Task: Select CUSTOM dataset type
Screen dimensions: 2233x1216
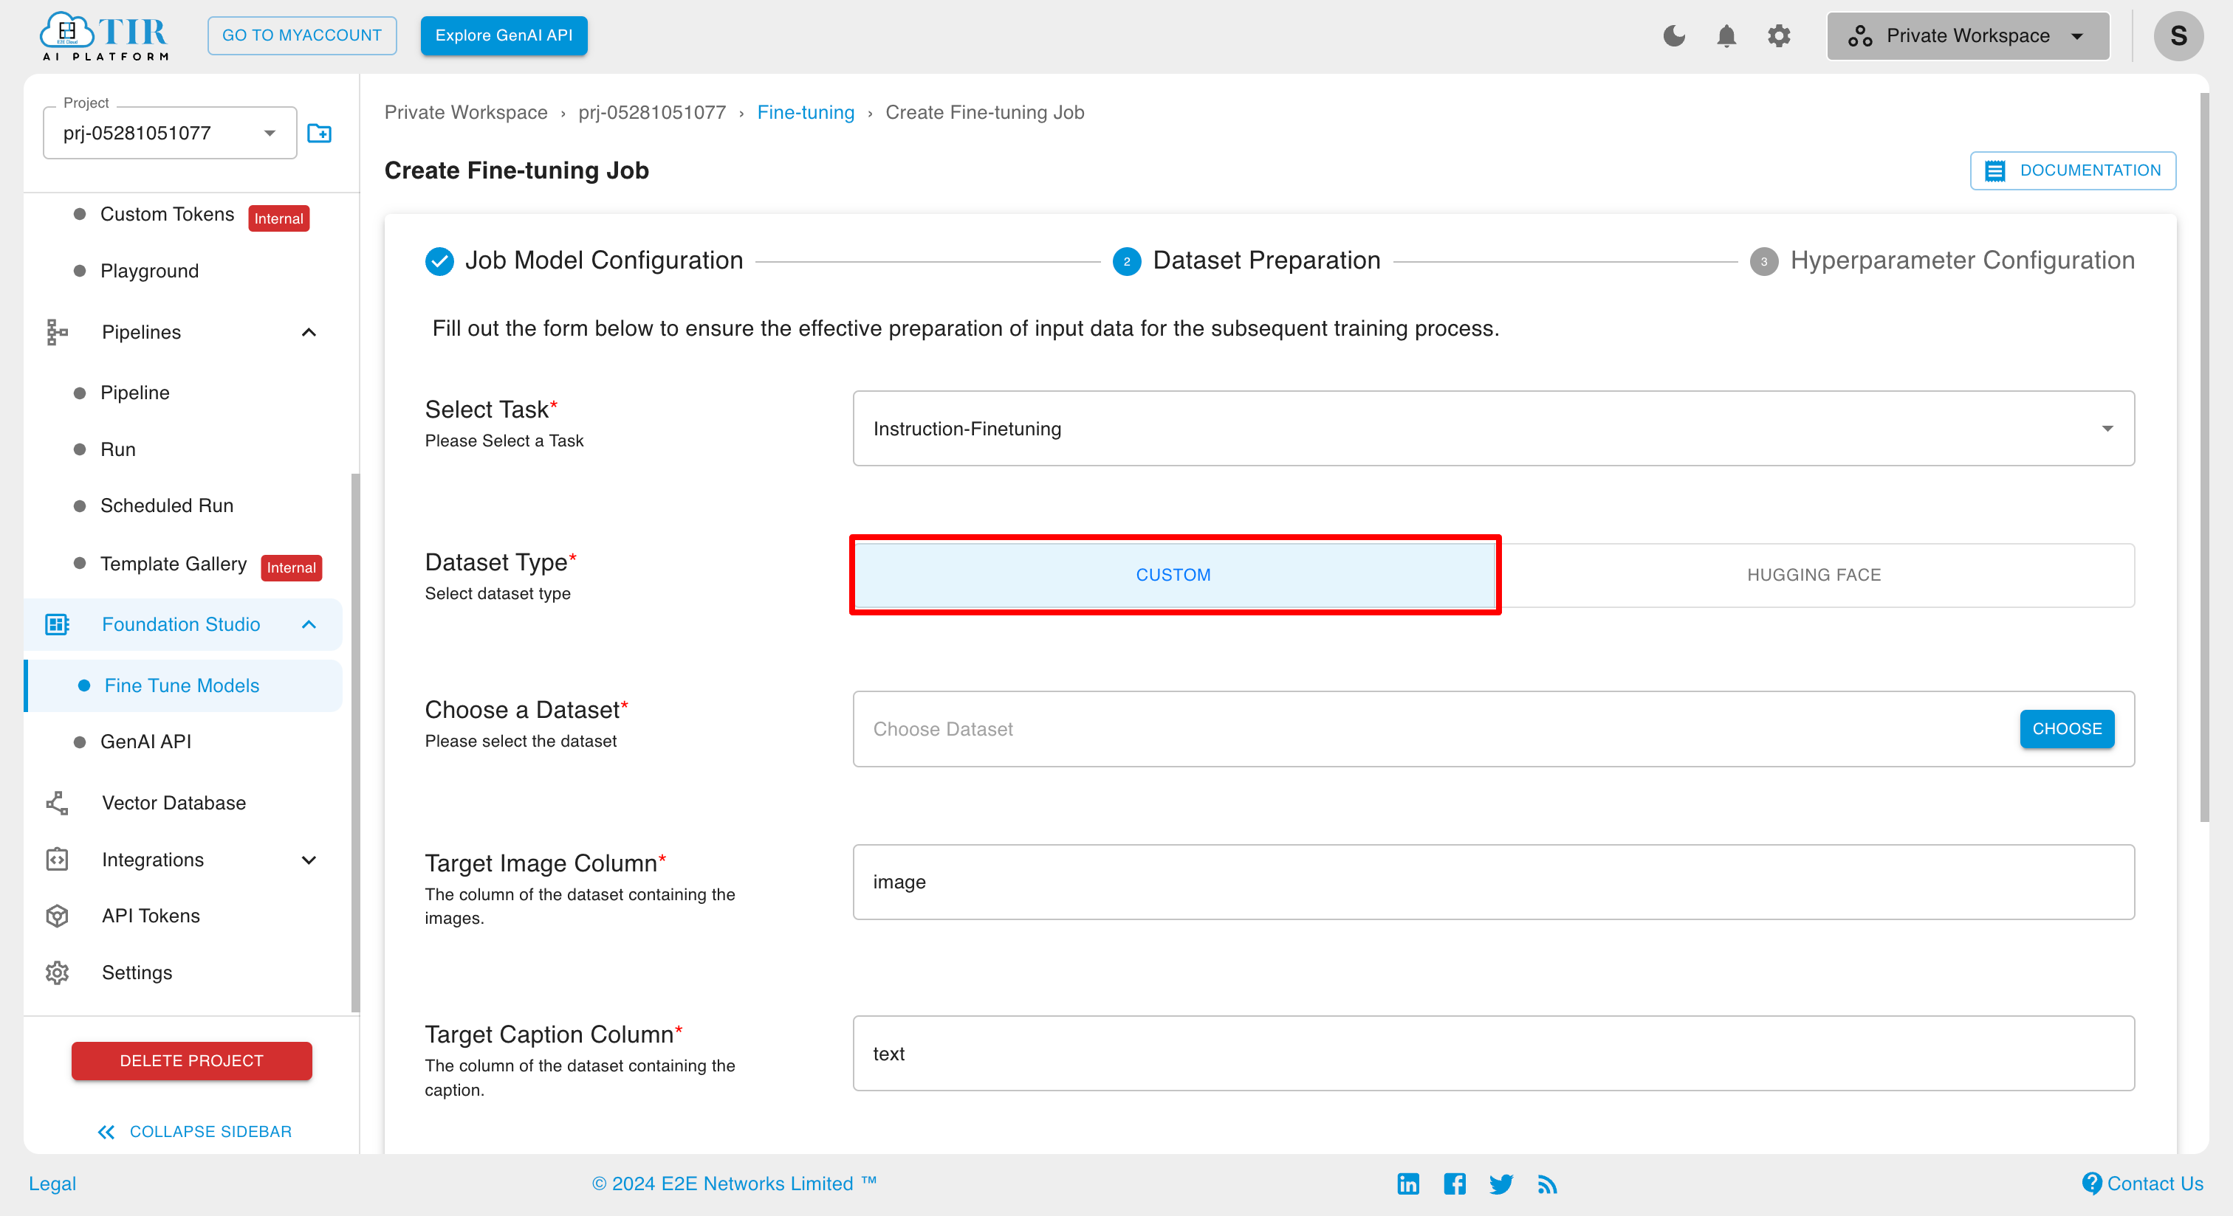Action: (1173, 575)
